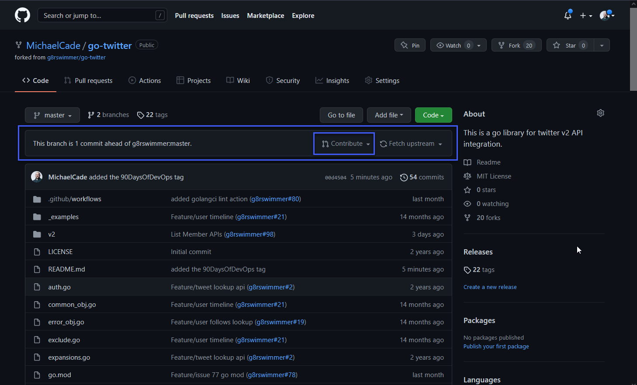This screenshot has height=385, width=637.
Task: Open the .github/workflows folder
Action: click(x=75, y=199)
